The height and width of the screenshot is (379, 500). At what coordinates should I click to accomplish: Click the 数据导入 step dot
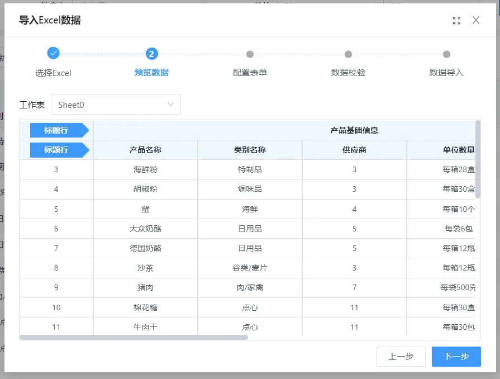(446, 54)
